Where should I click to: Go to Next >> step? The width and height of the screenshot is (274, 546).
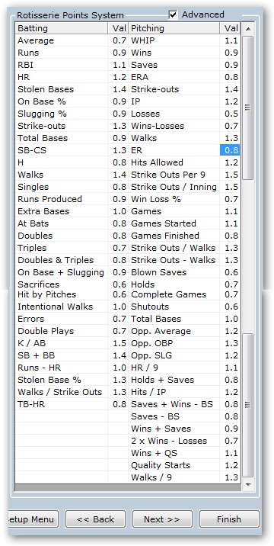(x=162, y=519)
